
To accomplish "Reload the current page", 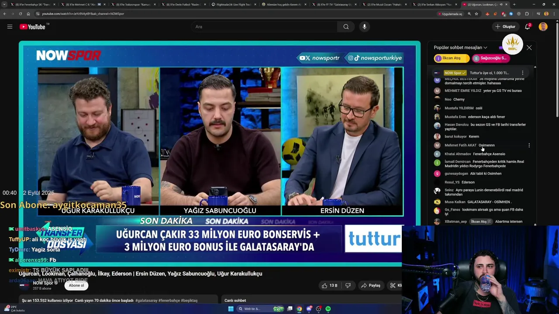I will 21,14.
